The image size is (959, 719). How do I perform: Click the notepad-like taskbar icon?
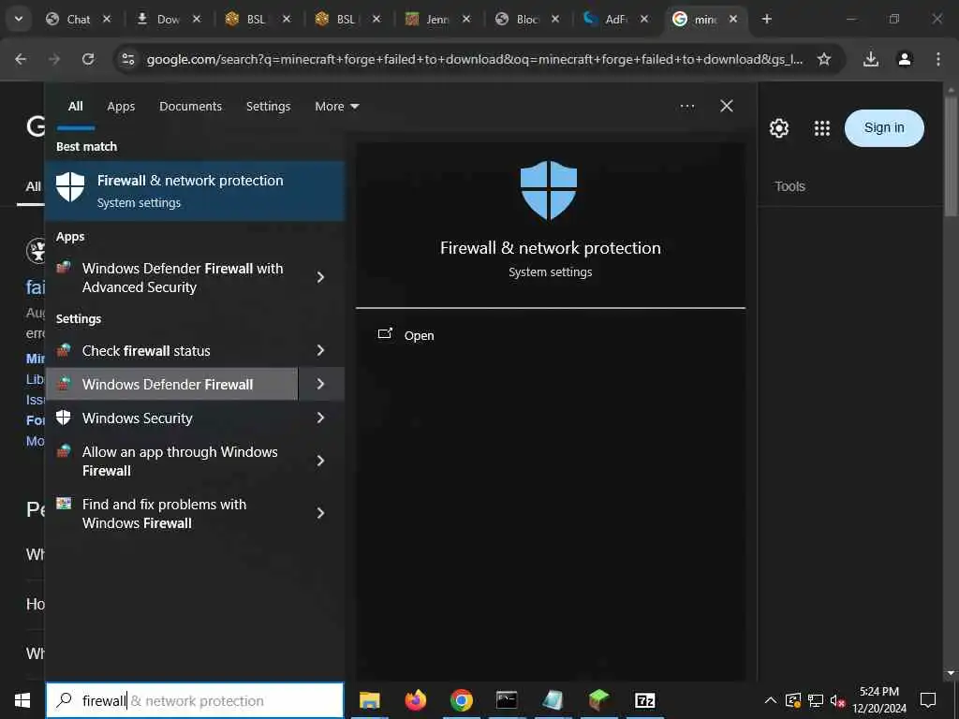(553, 700)
